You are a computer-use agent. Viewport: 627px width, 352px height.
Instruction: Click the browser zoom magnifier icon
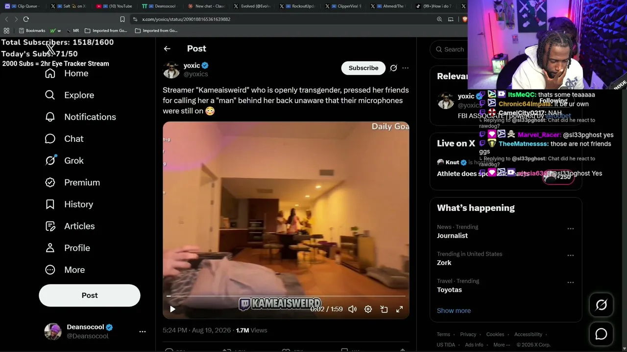pyautogui.click(x=439, y=19)
